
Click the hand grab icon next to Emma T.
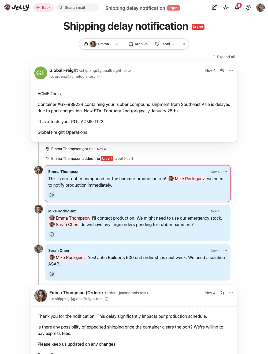coord(86,44)
